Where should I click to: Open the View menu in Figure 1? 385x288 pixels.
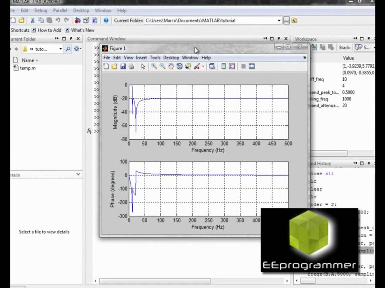tap(129, 58)
